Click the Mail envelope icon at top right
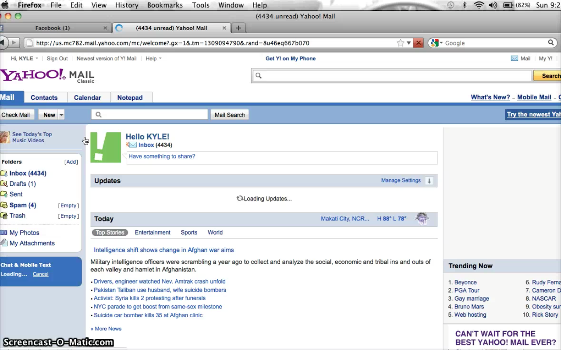The width and height of the screenshot is (561, 350). (x=515, y=59)
